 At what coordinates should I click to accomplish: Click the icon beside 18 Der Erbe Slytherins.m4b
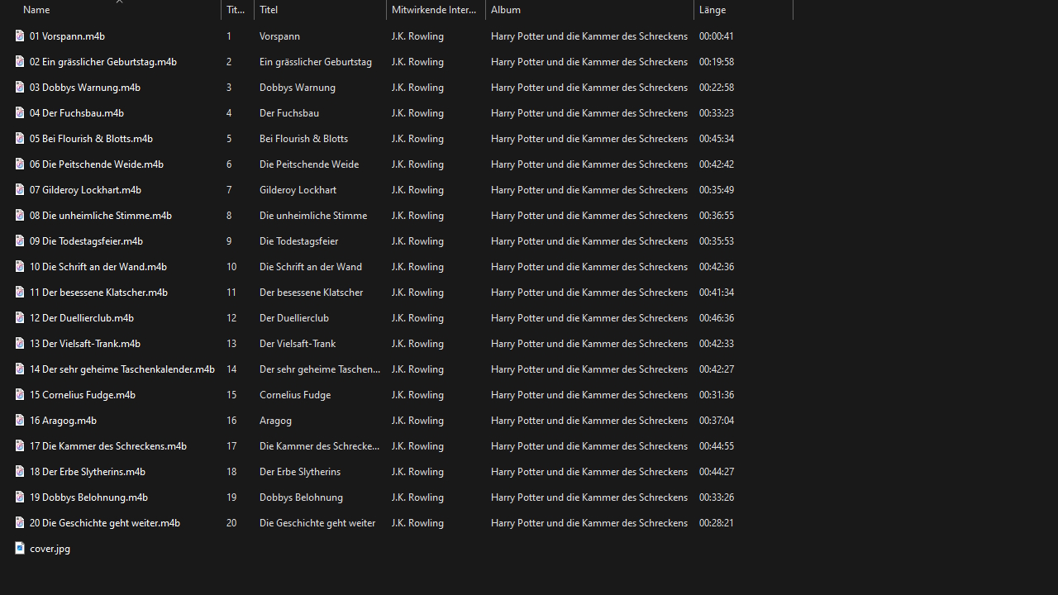pyautogui.click(x=20, y=471)
